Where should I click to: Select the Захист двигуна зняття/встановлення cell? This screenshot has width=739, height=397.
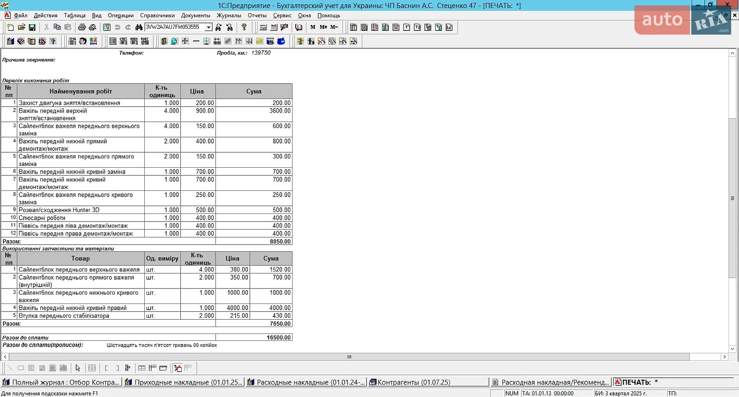[x=81, y=103]
